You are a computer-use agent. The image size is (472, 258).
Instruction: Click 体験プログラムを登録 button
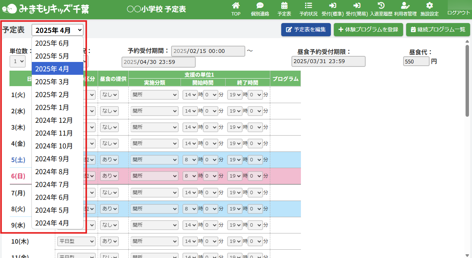click(x=368, y=29)
